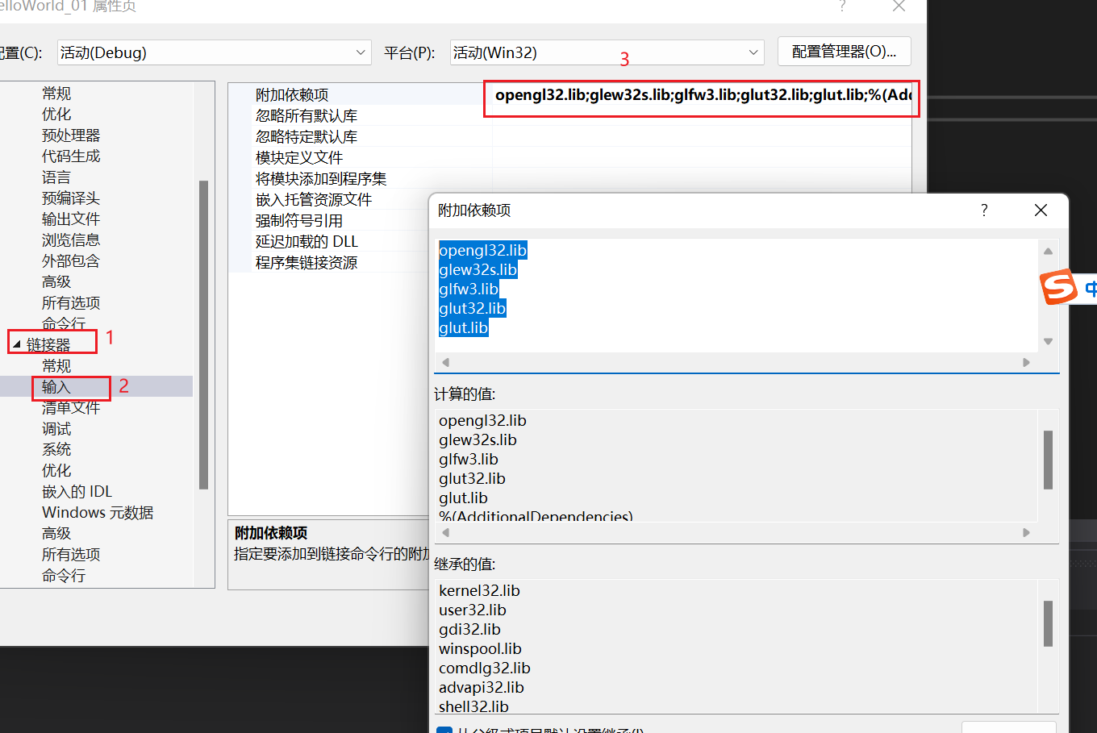
Task: Click glut32.lib in the 计算的值 list
Action: coord(472,479)
